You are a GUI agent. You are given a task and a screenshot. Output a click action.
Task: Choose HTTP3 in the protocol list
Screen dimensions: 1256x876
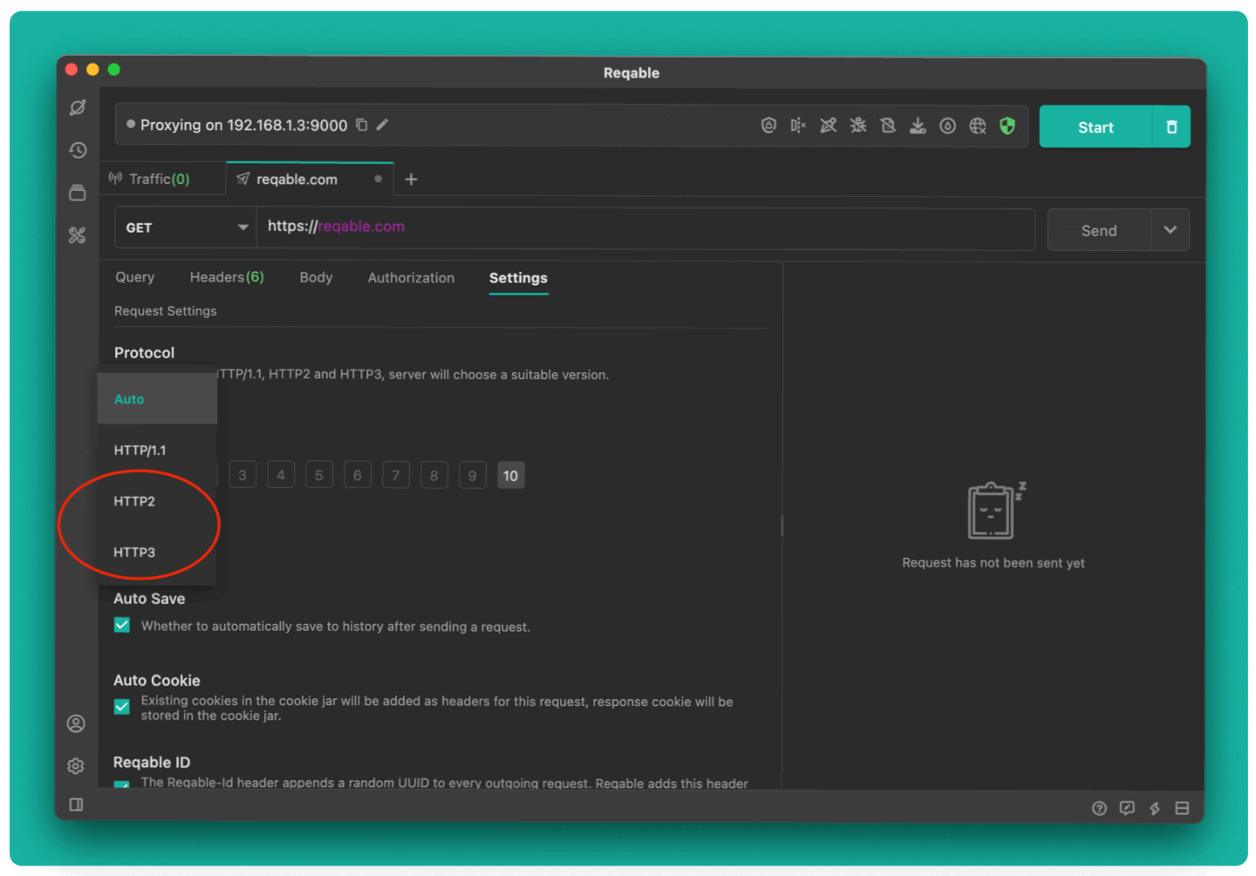pyautogui.click(x=157, y=552)
